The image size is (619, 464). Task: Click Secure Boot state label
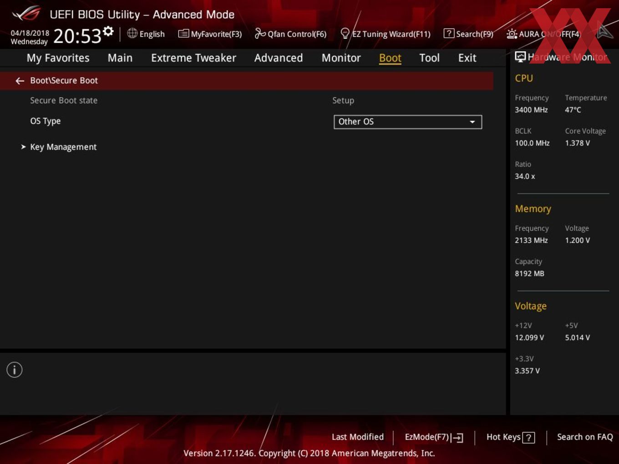[64, 100]
